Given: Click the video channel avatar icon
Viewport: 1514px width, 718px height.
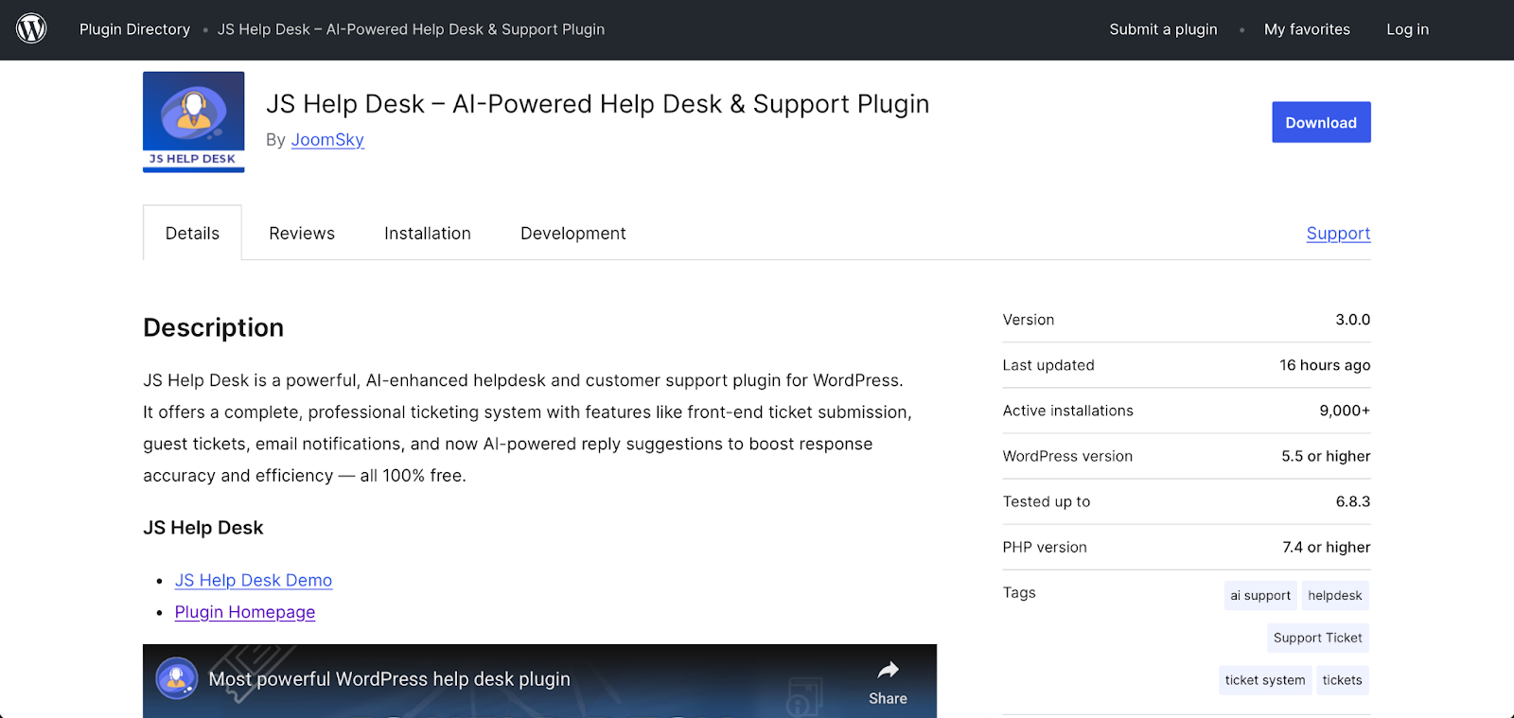Looking at the screenshot, I should point(176,678).
